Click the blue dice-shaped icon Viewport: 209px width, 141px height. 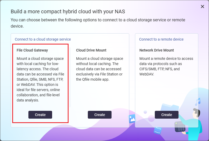pos(157,130)
